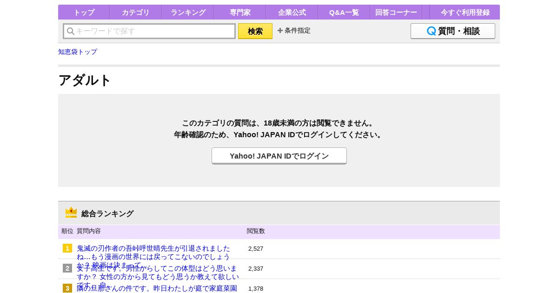Open the 鬼滅の刃 question link
Image resolution: width=558 pixels, height=293 pixels.
tap(153, 253)
